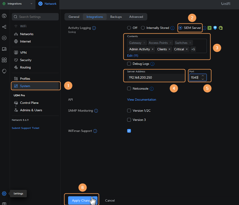This screenshot has height=205, width=239.
Task: Click the Activity Logging info icon
Action: tap(94, 28)
